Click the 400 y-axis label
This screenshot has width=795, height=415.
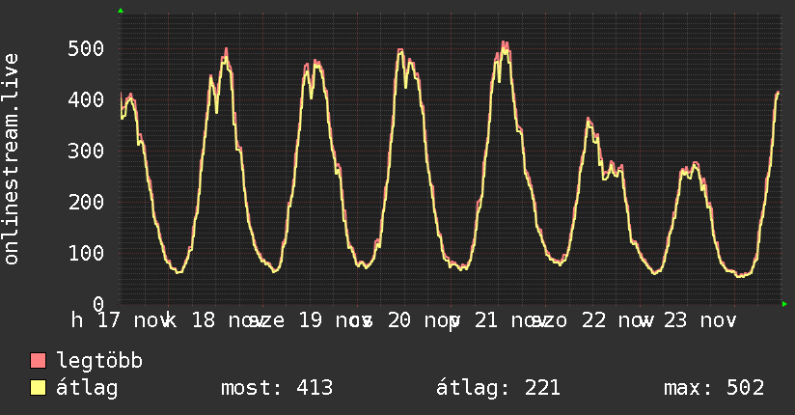[86, 99]
